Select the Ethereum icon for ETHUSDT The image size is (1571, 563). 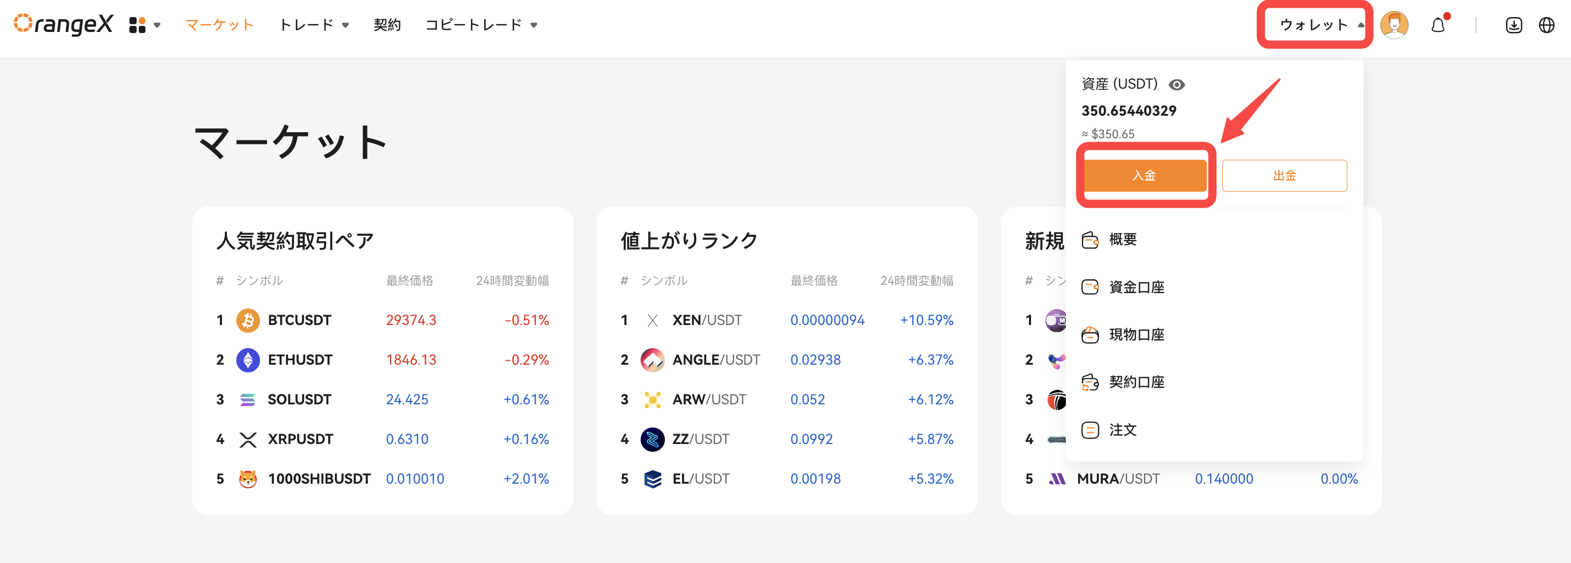pyautogui.click(x=248, y=360)
